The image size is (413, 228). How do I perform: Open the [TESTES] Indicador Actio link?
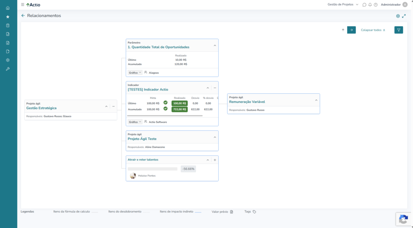click(148, 90)
